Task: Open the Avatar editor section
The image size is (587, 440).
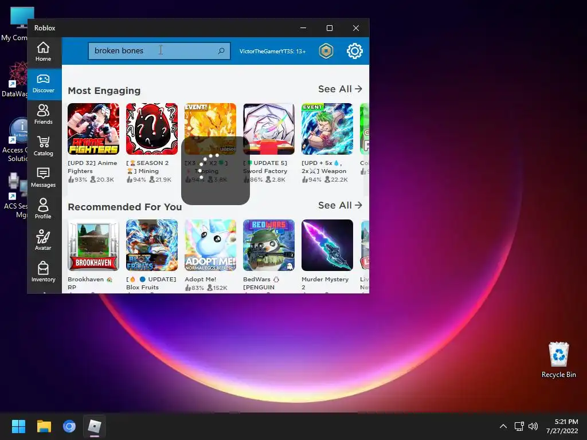Action: [x=43, y=240]
